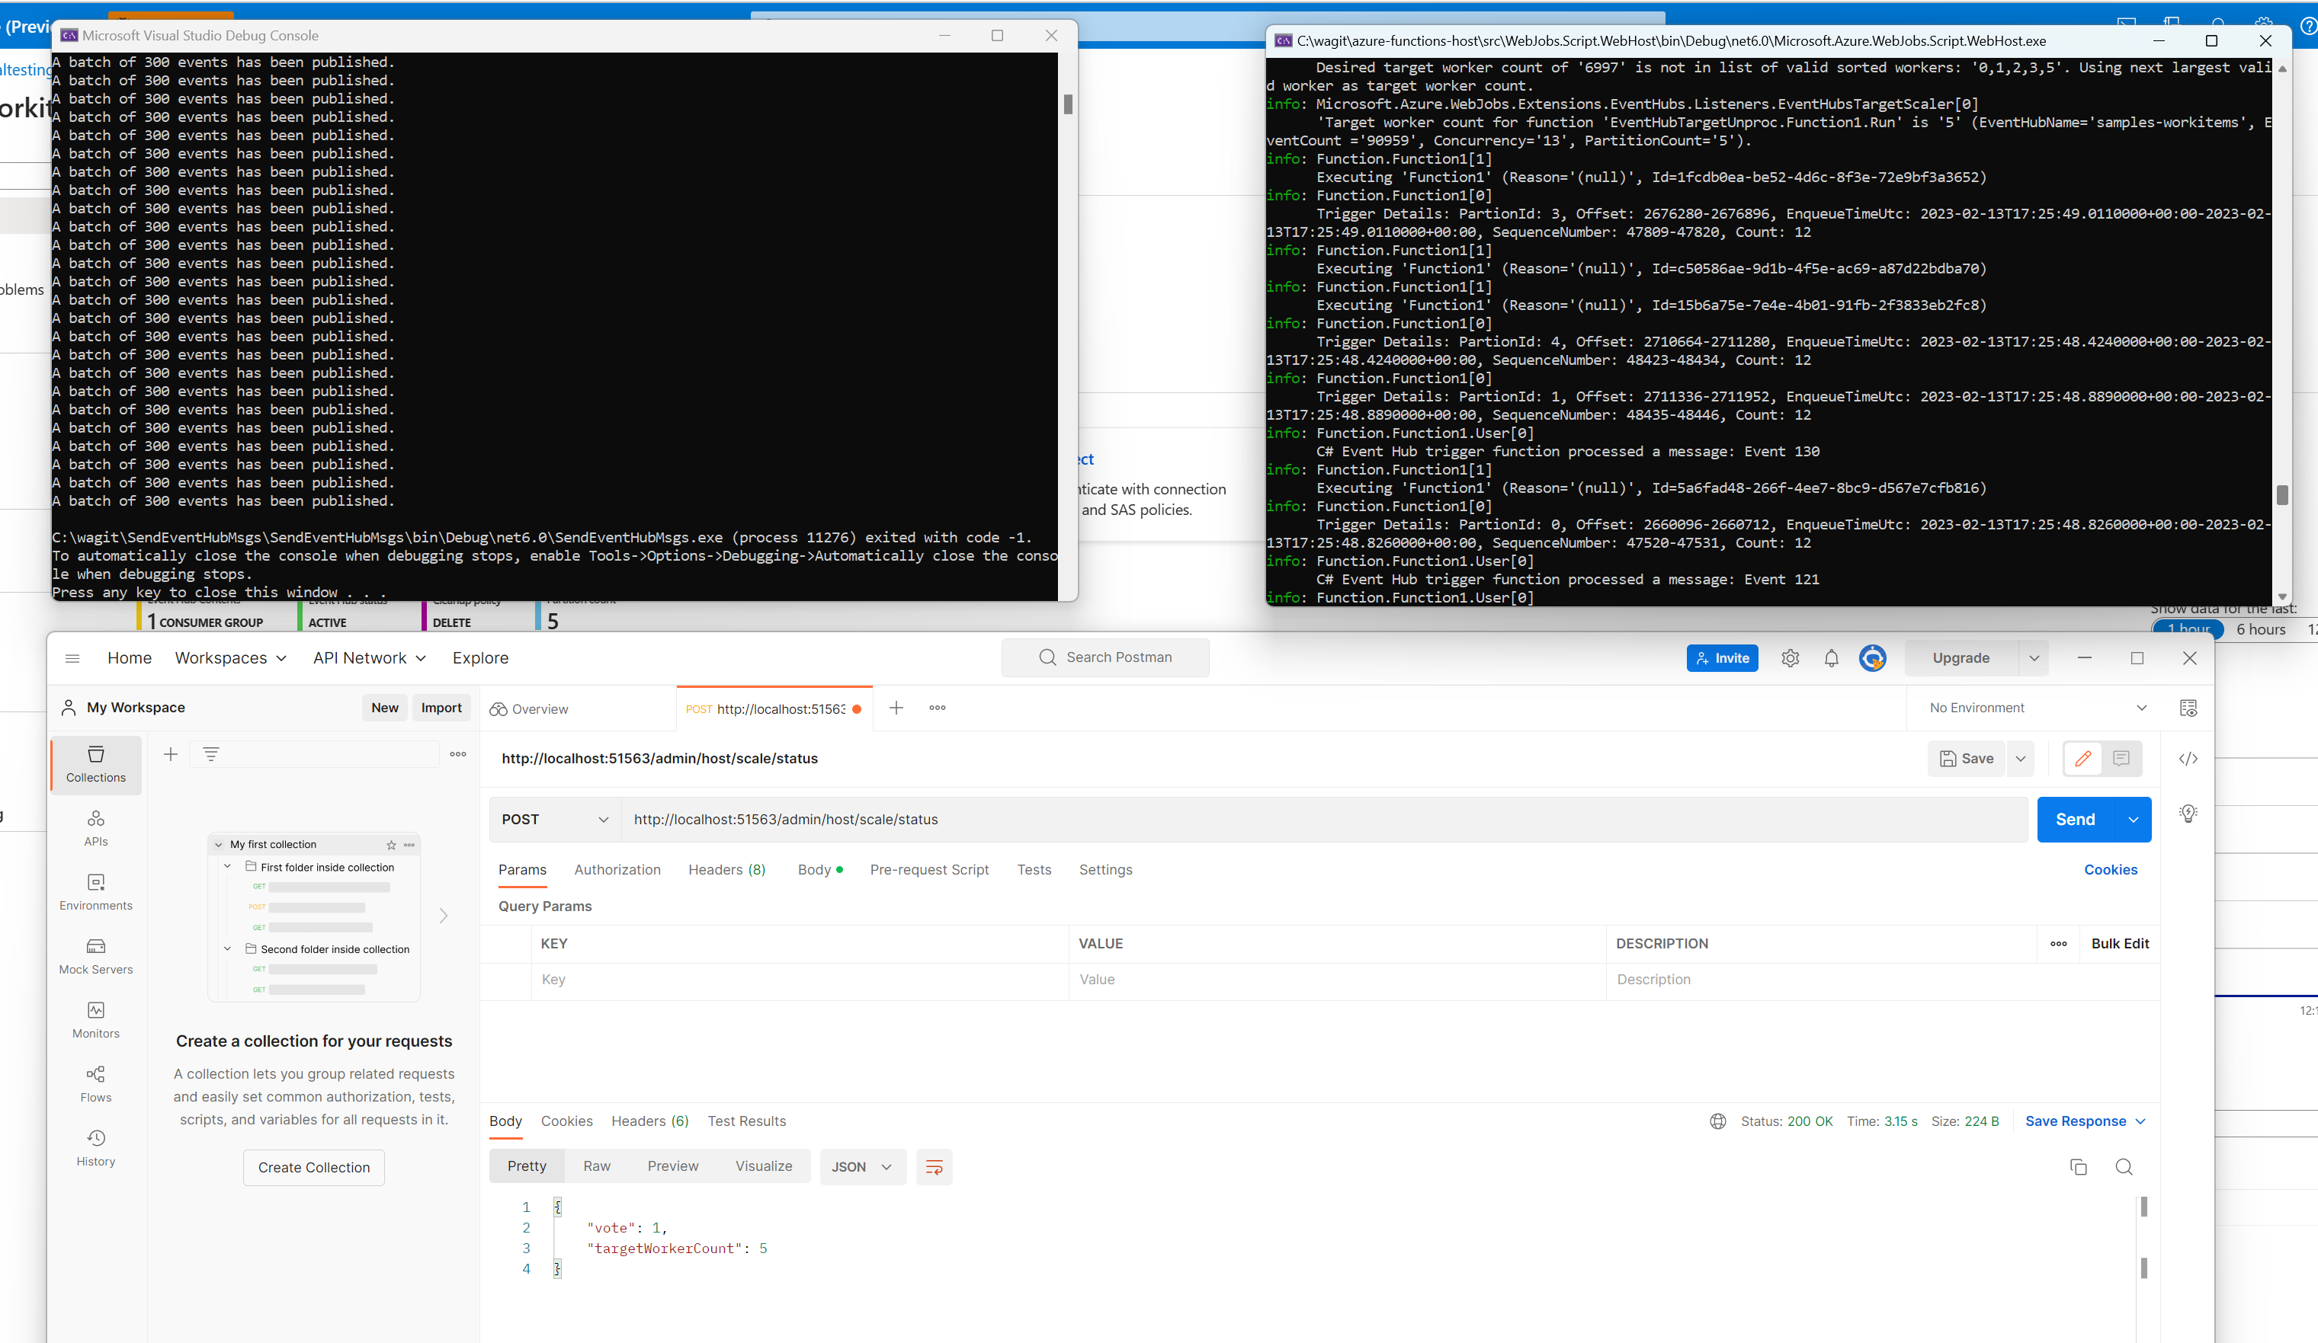Toggle the pencil edit mode button

pyautogui.click(x=2082, y=759)
